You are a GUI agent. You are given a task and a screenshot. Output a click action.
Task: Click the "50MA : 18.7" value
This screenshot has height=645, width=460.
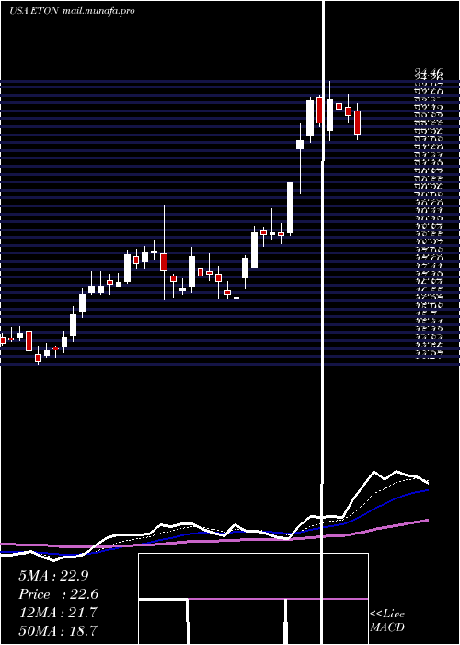(58, 630)
